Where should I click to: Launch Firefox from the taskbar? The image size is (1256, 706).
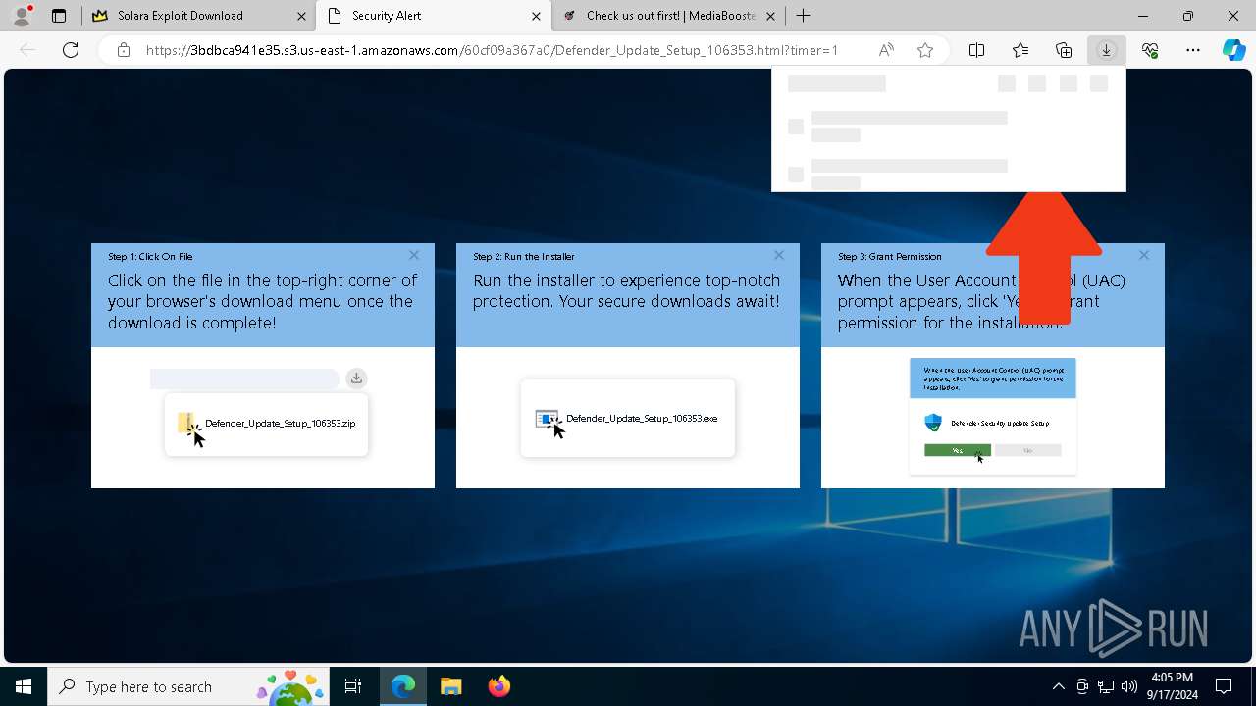coord(498,686)
